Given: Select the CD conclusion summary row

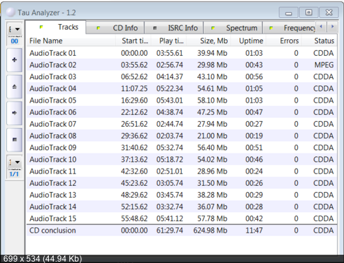Looking at the screenshot, I should [182, 230].
